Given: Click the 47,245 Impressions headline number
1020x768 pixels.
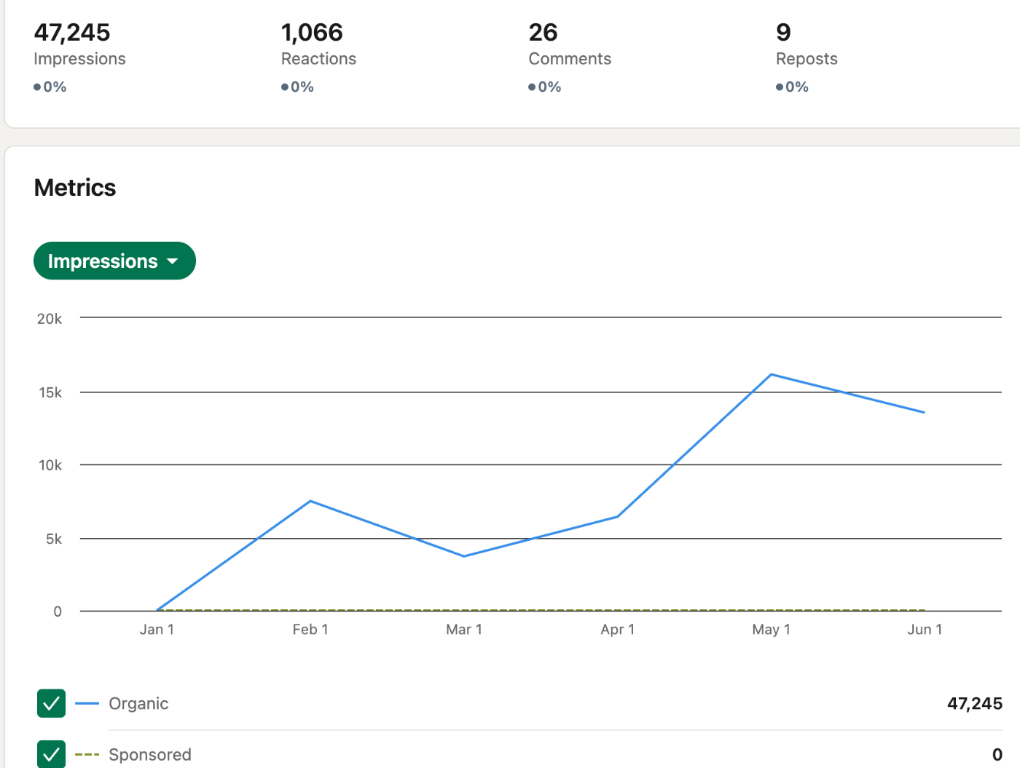Looking at the screenshot, I should [x=72, y=32].
